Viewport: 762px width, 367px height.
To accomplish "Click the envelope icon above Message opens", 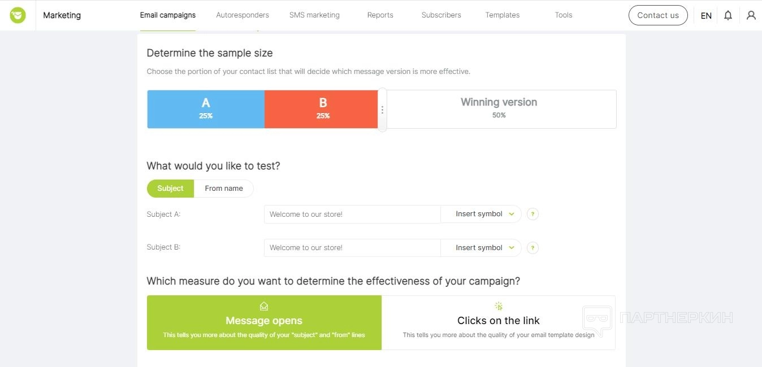I will pos(264,307).
